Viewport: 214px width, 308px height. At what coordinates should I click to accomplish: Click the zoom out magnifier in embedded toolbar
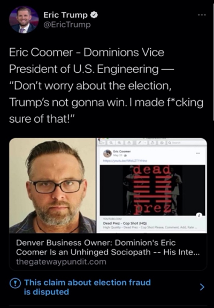[x=111, y=142]
